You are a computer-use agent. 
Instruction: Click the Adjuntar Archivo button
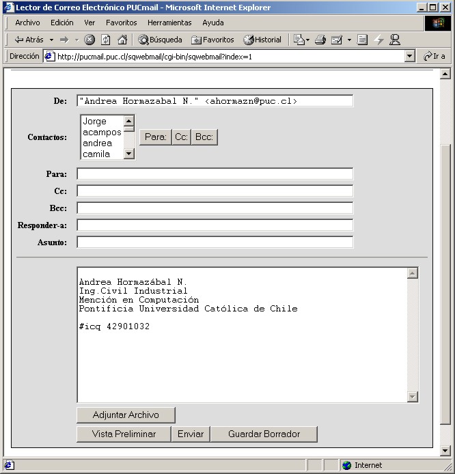coord(126,415)
